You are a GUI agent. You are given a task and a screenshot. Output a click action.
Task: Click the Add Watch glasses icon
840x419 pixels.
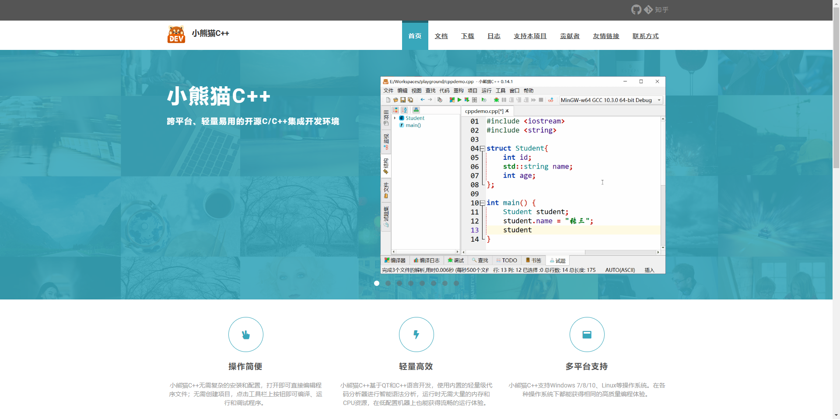[x=550, y=100]
